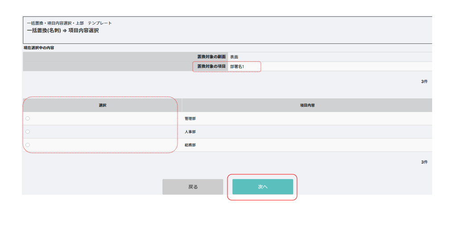Pick the 総務部 radio button
The image size is (462, 226).
pos(28,145)
